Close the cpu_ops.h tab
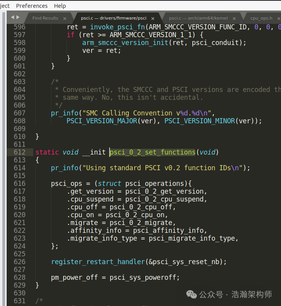281x306 pixels. click(279, 18)
